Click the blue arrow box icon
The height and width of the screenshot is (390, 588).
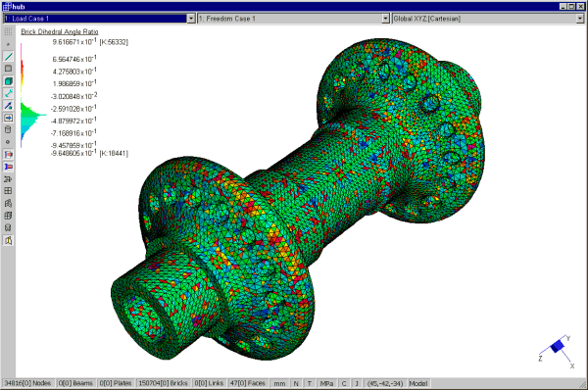[x=8, y=118]
